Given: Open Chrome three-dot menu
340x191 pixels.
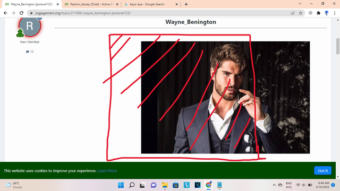Looking at the screenshot, I should 335,13.
